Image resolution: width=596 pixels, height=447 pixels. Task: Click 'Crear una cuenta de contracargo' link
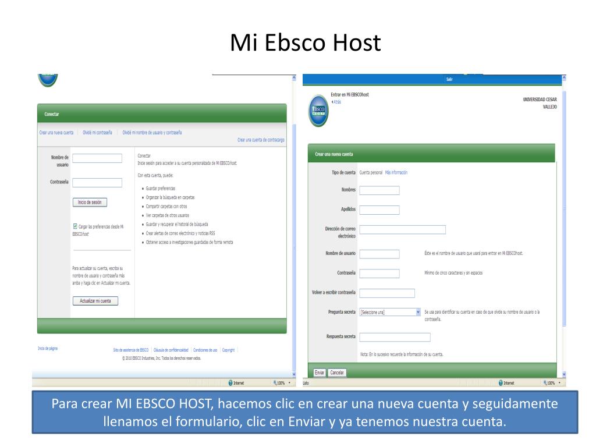tap(261, 140)
